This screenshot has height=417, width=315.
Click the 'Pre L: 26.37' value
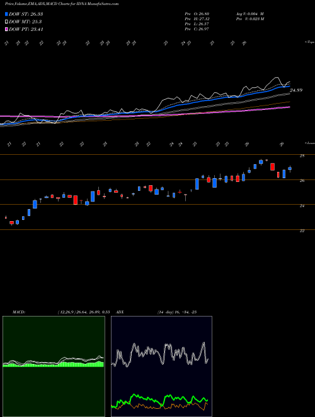tap(197, 24)
